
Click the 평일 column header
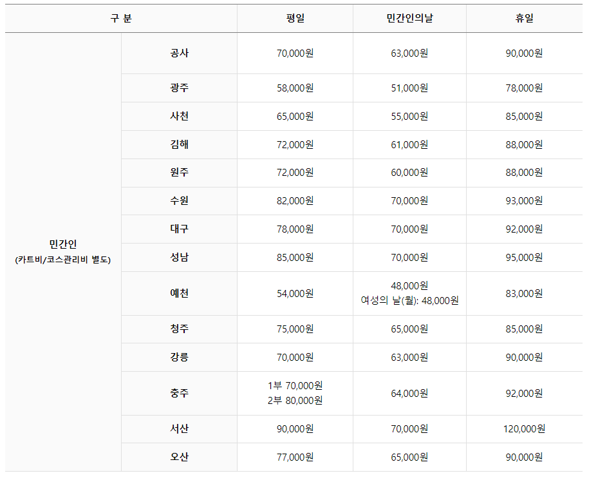295,18
